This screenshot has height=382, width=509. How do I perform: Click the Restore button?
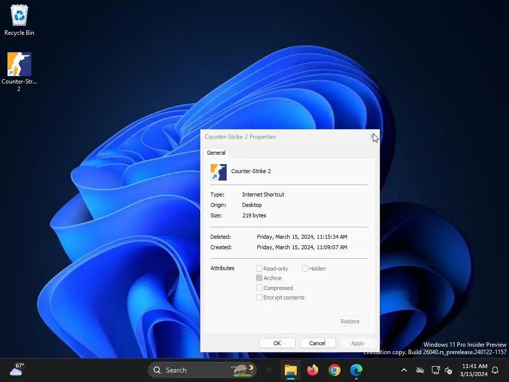click(350, 321)
